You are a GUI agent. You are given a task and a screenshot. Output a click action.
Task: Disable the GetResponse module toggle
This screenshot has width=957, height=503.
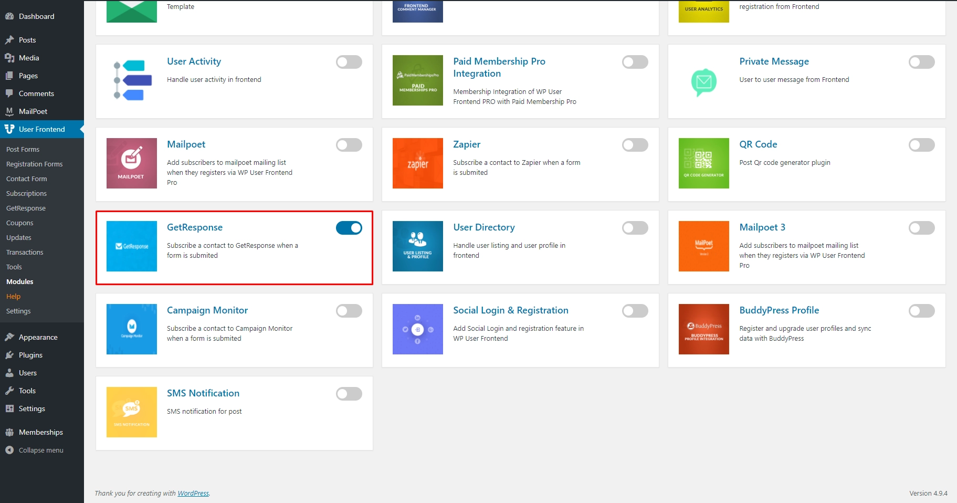pos(349,228)
